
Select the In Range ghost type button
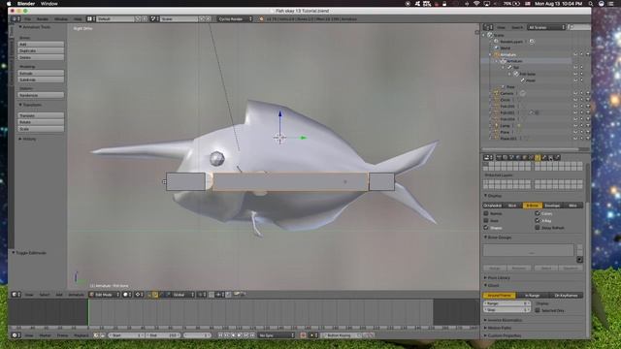click(x=533, y=295)
